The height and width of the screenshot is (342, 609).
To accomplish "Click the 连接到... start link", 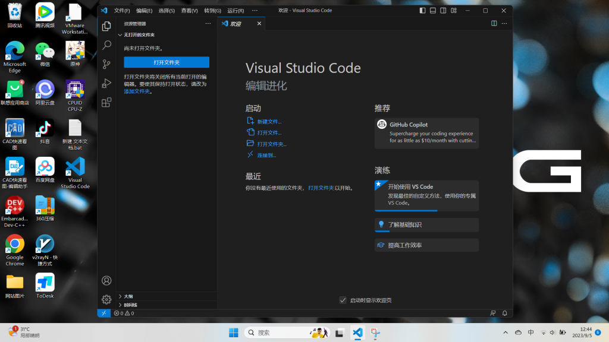I will [x=266, y=155].
